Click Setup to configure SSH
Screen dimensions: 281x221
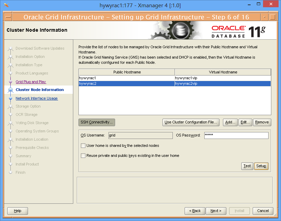pyautogui.click(x=261, y=166)
